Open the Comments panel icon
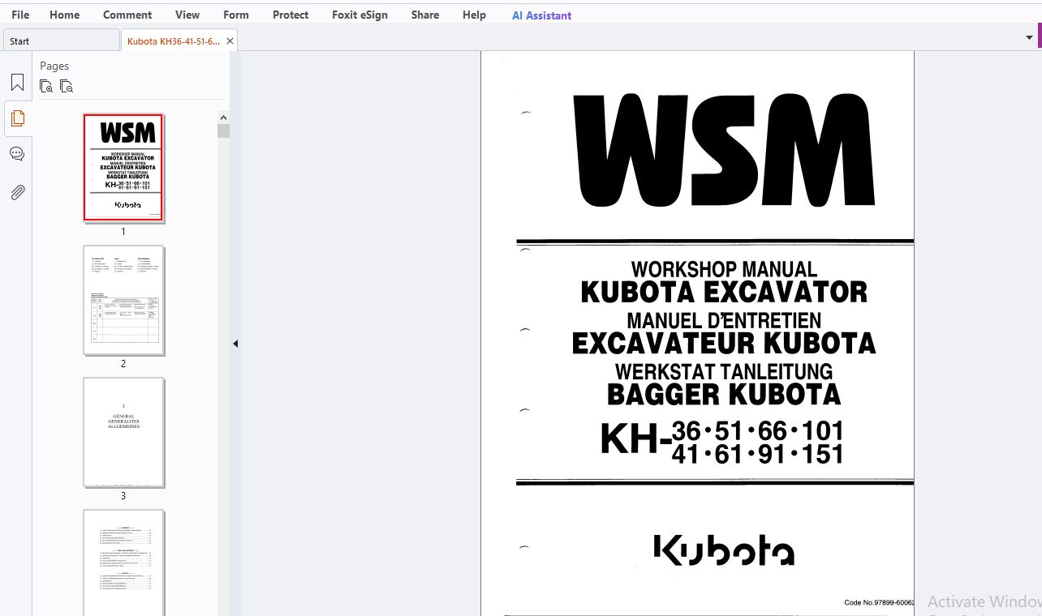 (x=17, y=154)
